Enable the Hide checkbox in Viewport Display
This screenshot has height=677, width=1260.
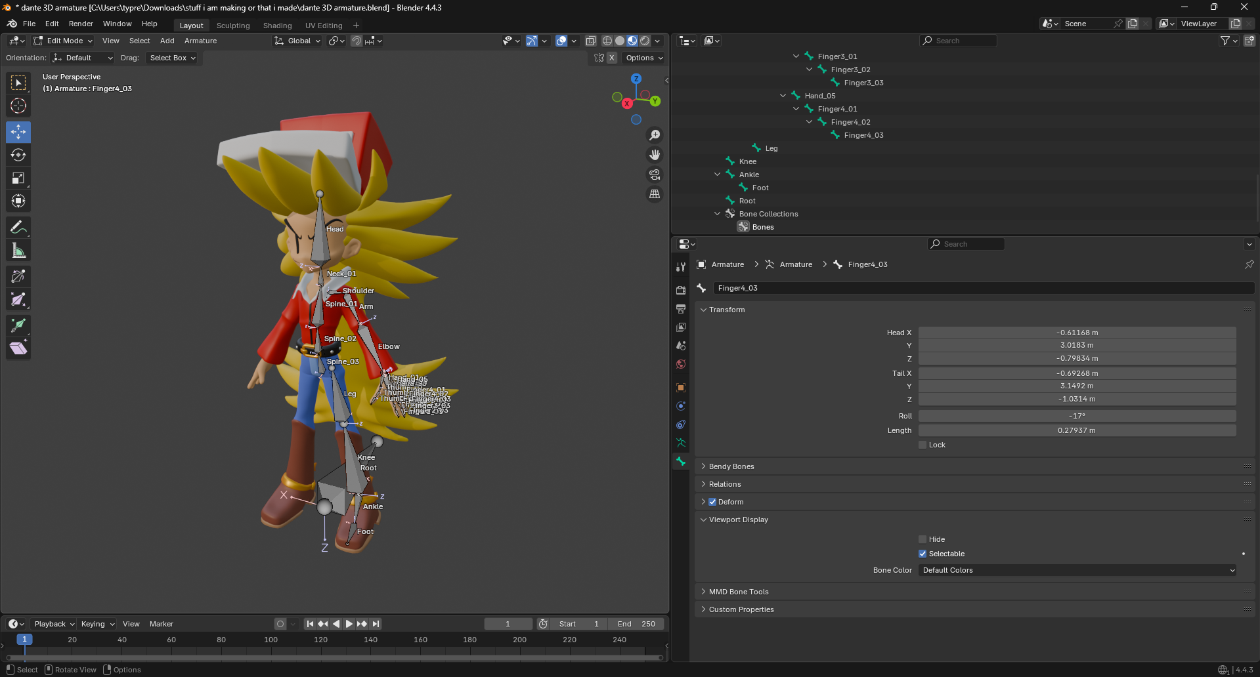pos(923,539)
